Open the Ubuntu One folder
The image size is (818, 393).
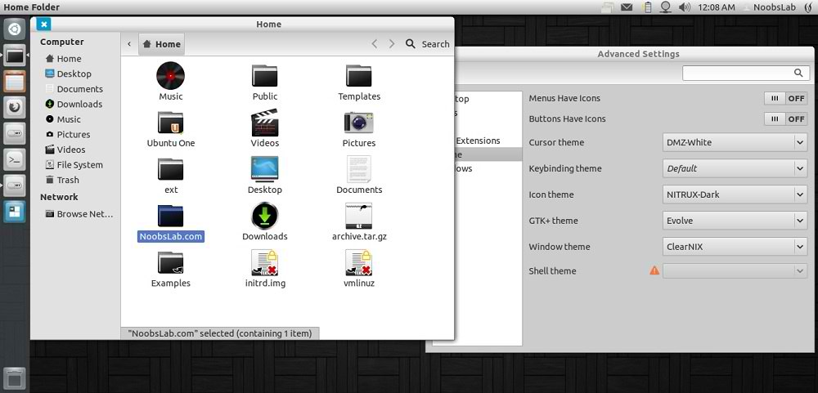click(171, 123)
